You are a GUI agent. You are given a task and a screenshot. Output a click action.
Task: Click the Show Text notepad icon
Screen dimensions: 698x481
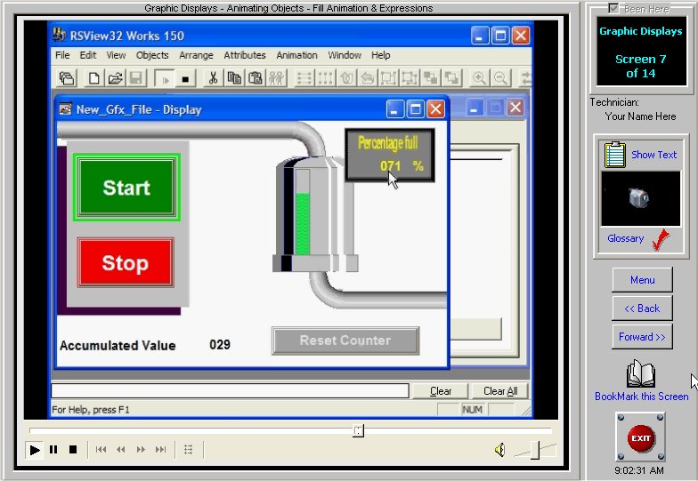[x=614, y=155]
